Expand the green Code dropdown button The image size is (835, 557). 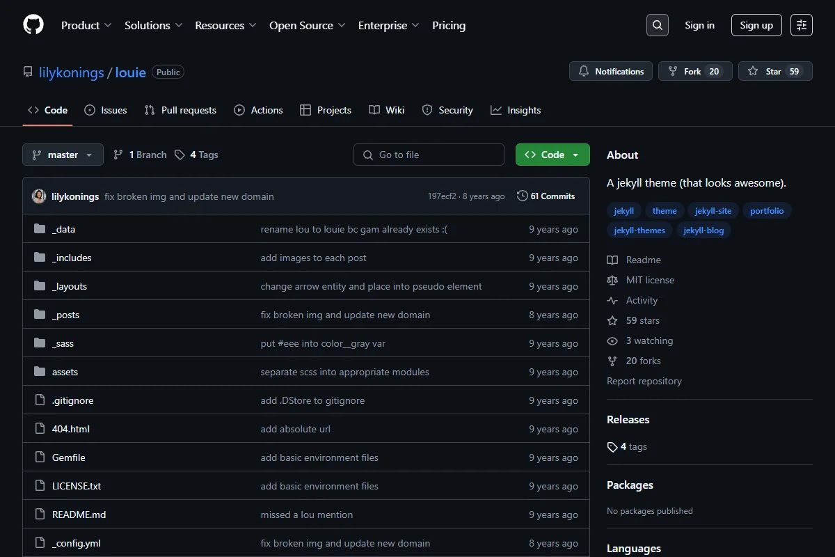[552, 155]
